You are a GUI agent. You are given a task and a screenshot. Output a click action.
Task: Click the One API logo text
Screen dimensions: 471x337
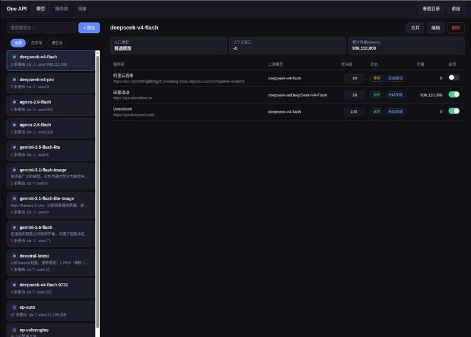click(16, 9)
